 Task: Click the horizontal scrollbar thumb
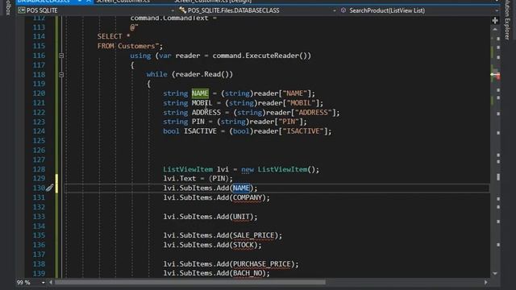[x=190, y=282]
